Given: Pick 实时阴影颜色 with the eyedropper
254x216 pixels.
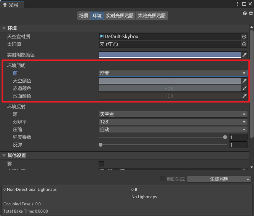Looking at the screenshot, I should tap(244, 55).
